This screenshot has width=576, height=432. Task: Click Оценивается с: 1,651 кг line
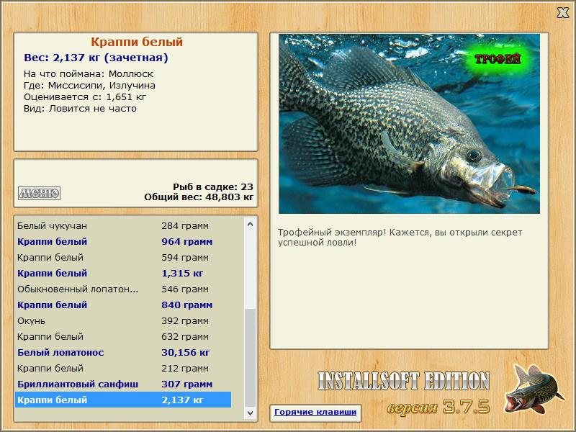click(85, 97)
